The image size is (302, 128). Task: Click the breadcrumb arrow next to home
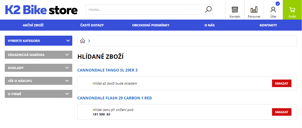(89, 41)
